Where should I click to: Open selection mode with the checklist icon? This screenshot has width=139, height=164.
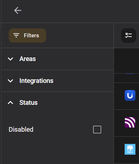pyautogui.click(x=129, y=36)
